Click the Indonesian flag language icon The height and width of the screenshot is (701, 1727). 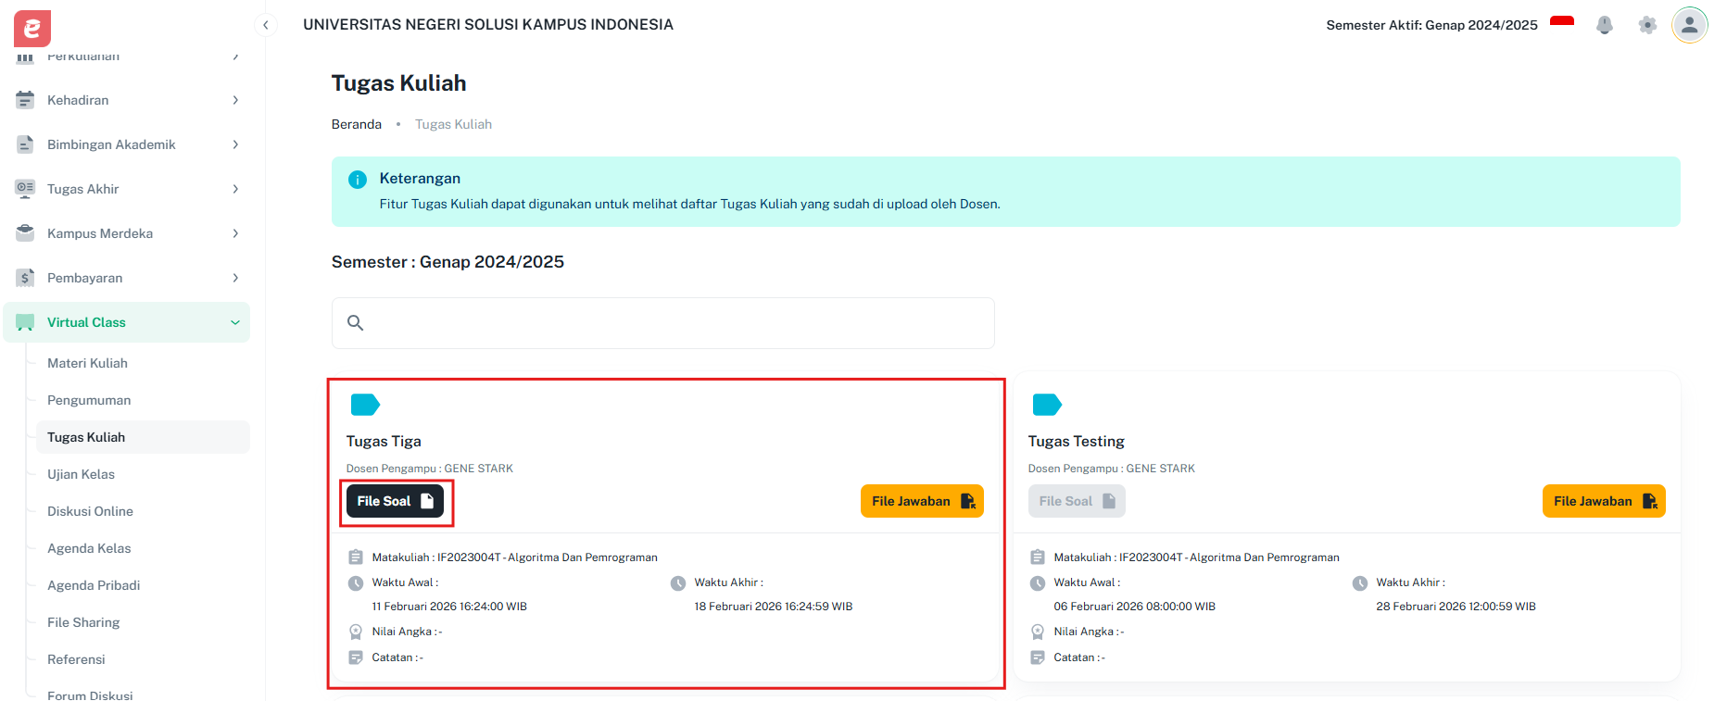tap(1562, 22)
